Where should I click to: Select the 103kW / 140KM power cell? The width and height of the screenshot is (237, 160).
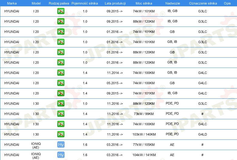(x=144, y=134)
